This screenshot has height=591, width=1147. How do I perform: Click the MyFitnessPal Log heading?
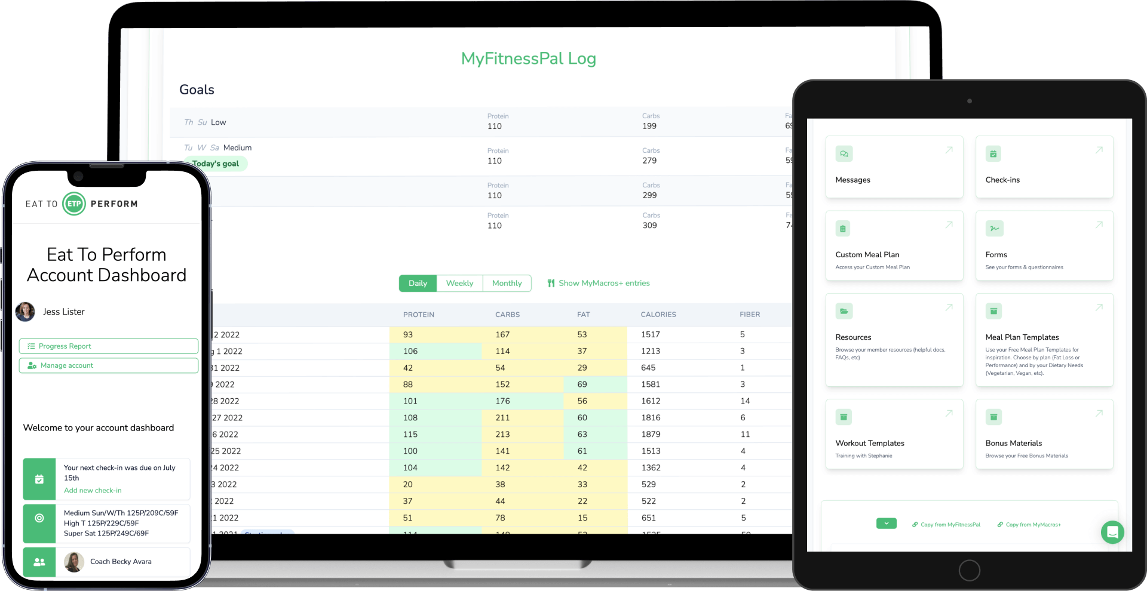(528, 59)
